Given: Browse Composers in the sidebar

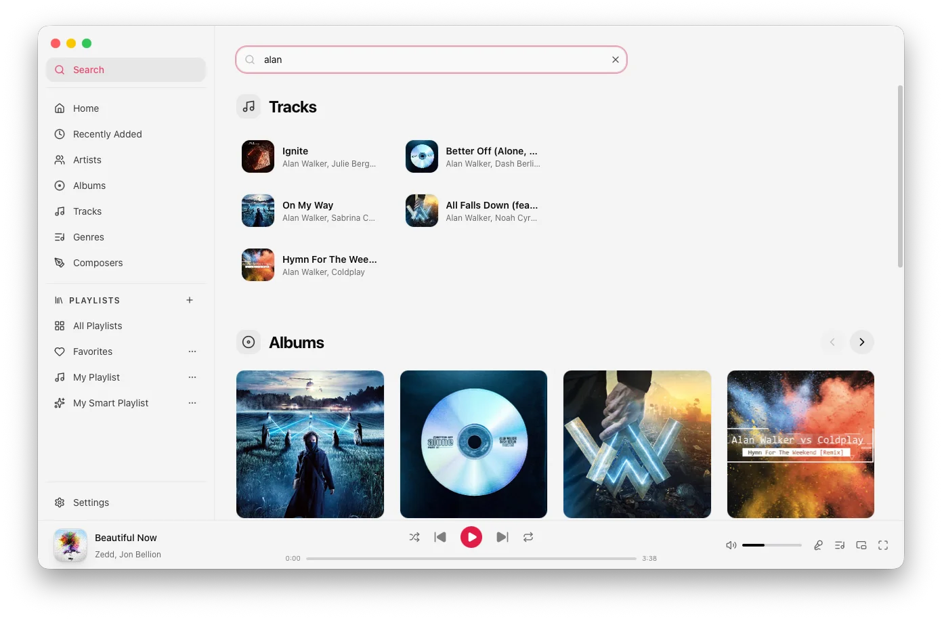Looking at the screenshot, I should pos(126,263).
